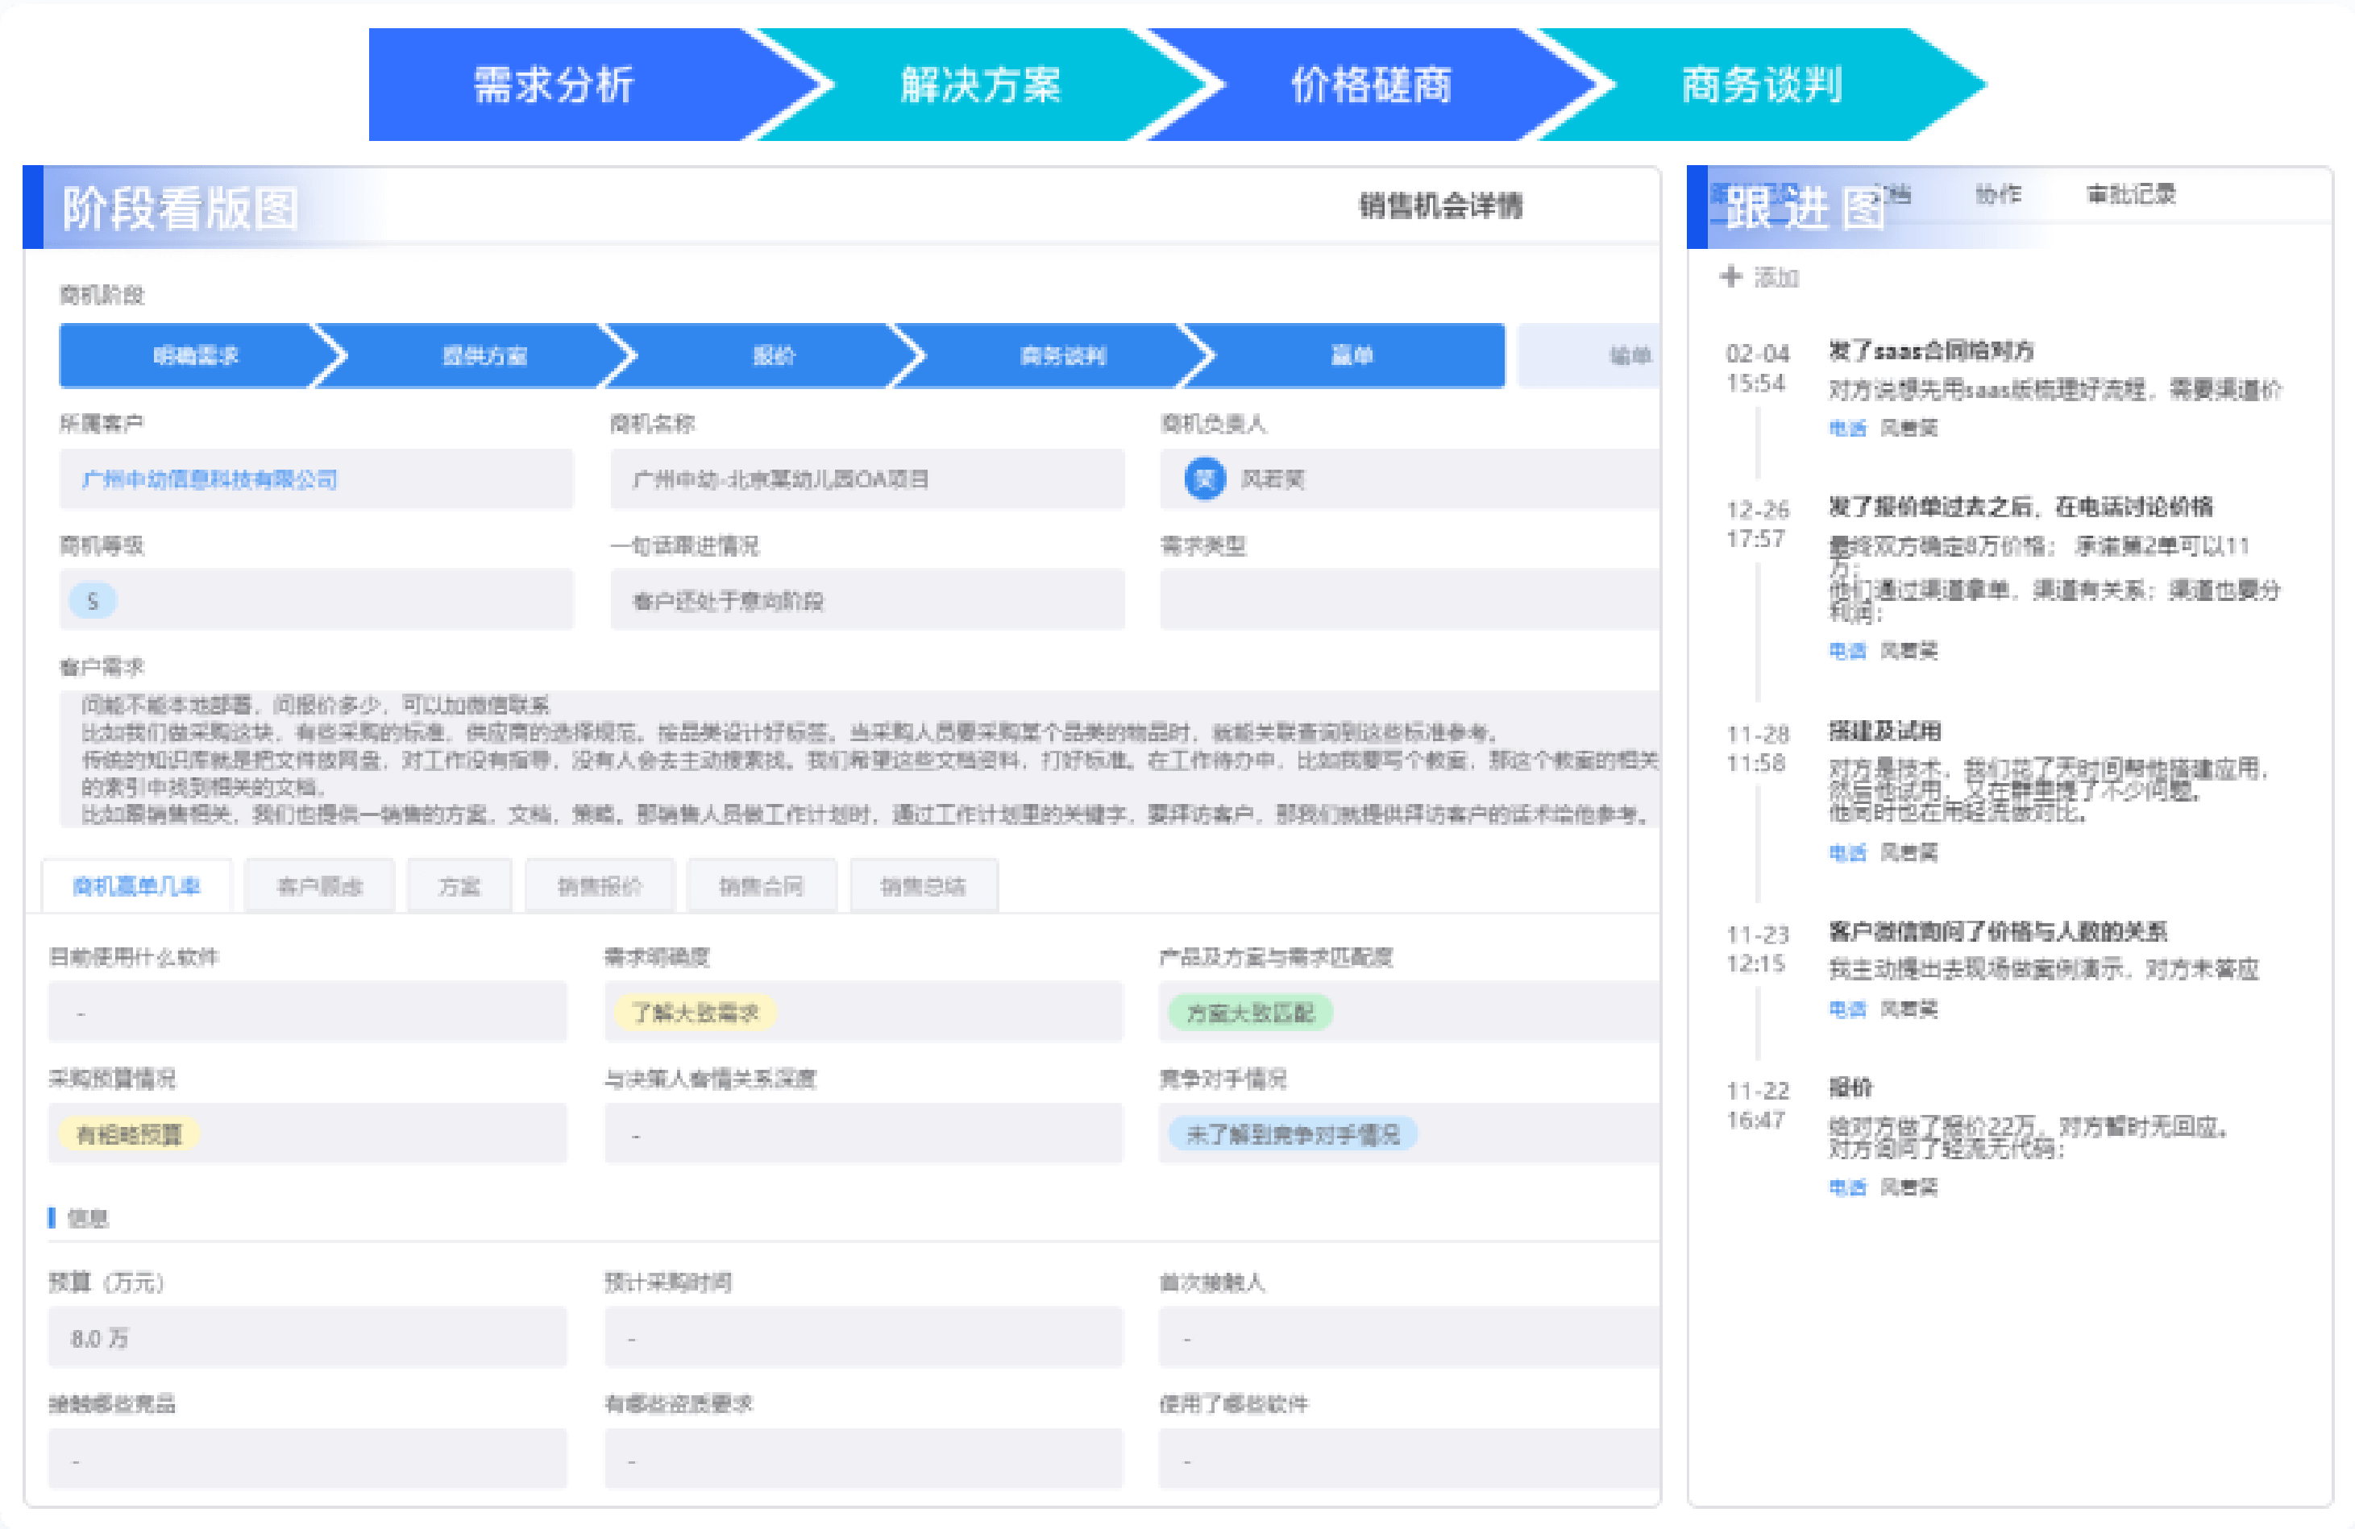Click 电话 under the 02-04 15:54 entry
This screenshot has width=2355, height=1529.
(x=1846, y=429)
